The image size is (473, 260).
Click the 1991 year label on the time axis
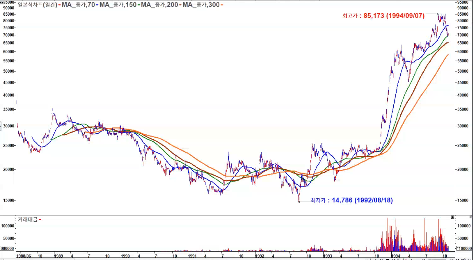click(x=193, y=256)
